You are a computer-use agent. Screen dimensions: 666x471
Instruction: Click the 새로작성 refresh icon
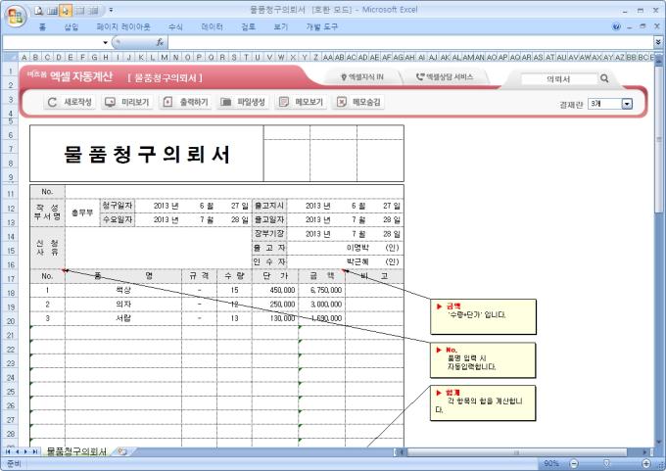point(52,102)
